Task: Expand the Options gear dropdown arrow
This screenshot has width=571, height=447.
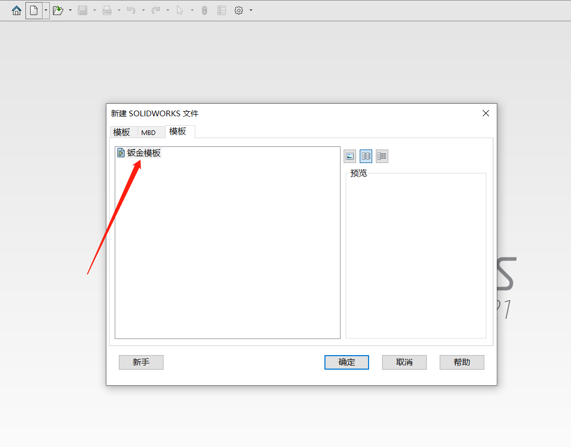Action: (x=251, y=10)
